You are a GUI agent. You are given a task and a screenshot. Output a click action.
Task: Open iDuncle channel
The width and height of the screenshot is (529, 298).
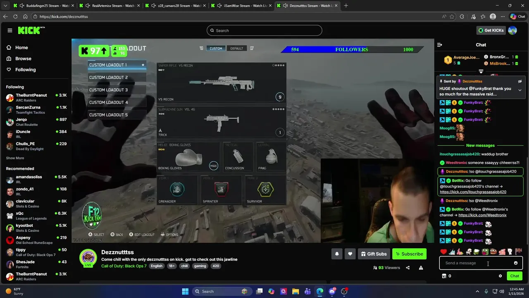coord(36,134)
